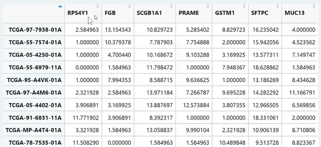Click blue ascending sort arrow on row-name column

pyautogui.click(x=60, y=6)
